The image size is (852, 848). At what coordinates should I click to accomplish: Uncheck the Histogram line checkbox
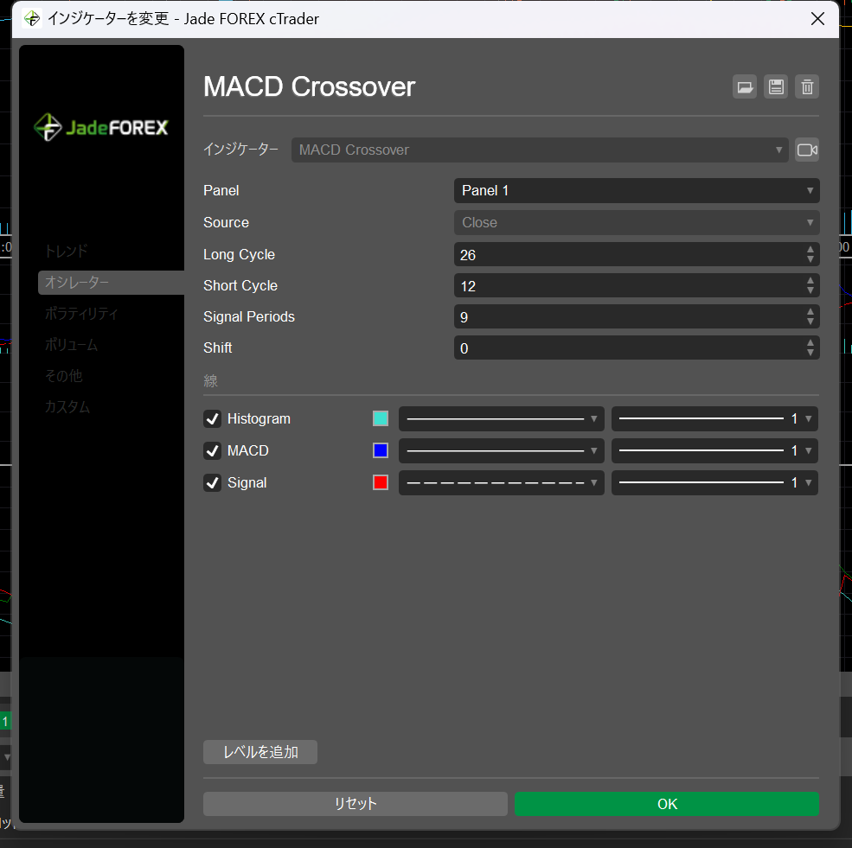tap(212, 419)
